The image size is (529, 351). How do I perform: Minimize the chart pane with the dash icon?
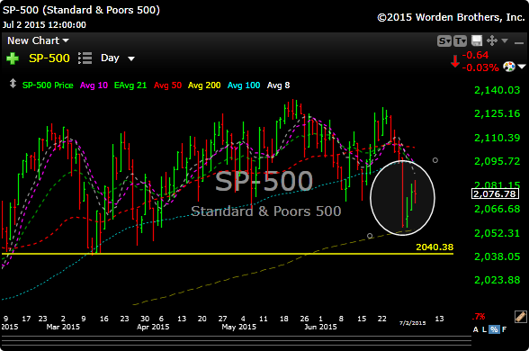(x=519, y=42)
